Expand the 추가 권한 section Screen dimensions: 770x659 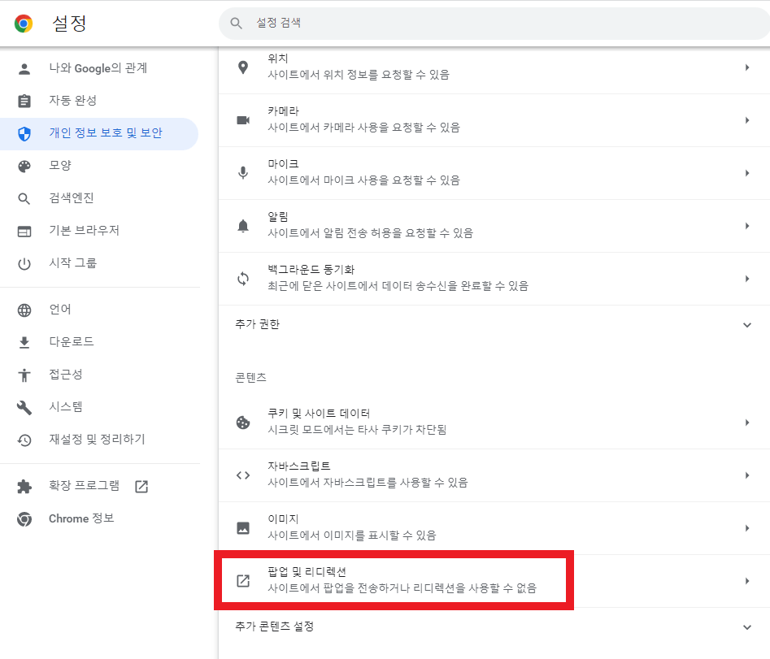coord(746,323)
